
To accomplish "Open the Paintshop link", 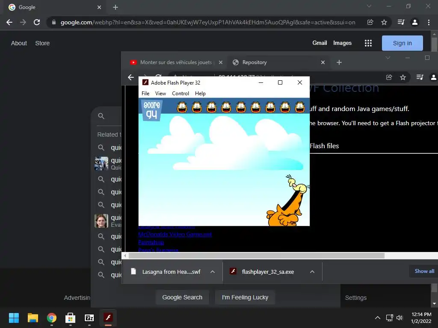I will (151, 242).
